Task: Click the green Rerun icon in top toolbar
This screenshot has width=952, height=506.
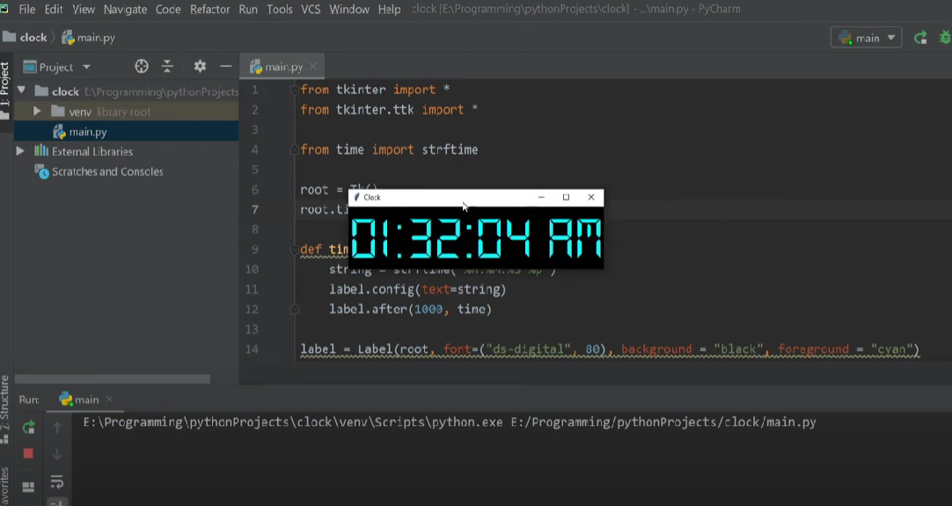Action: 920,38
